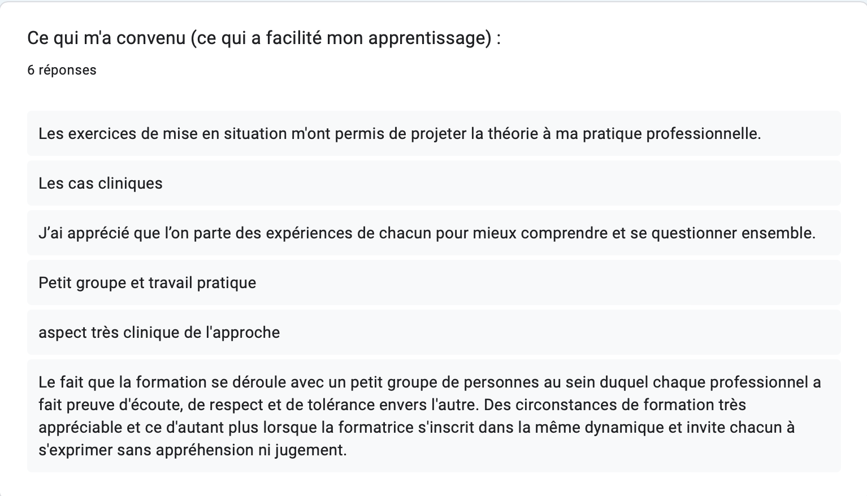867x496 pixels.
Task: Click the line starting 'appréciable et ce d'autant'
Action: pyautogui.click(x=417, y=428)
